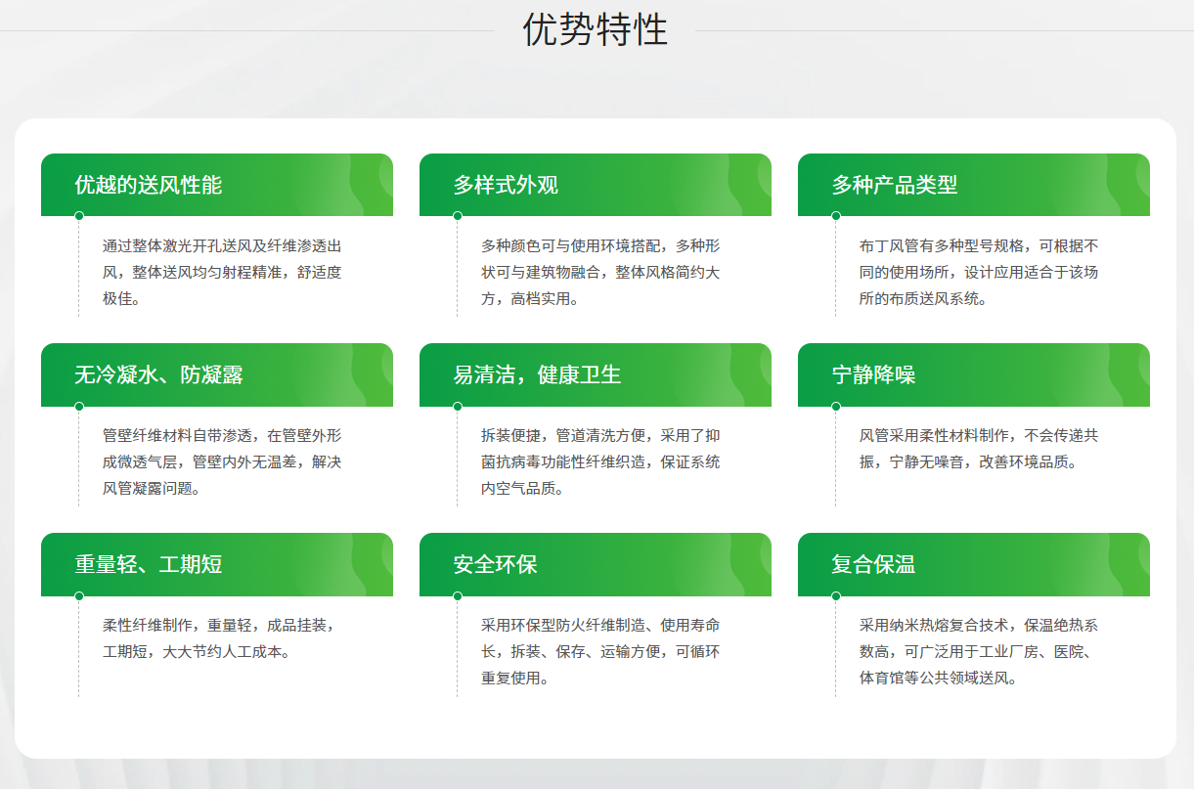Open the 复合保温 feature header
The width and height of the screenshot is (1194, 789).
[973, 564]
